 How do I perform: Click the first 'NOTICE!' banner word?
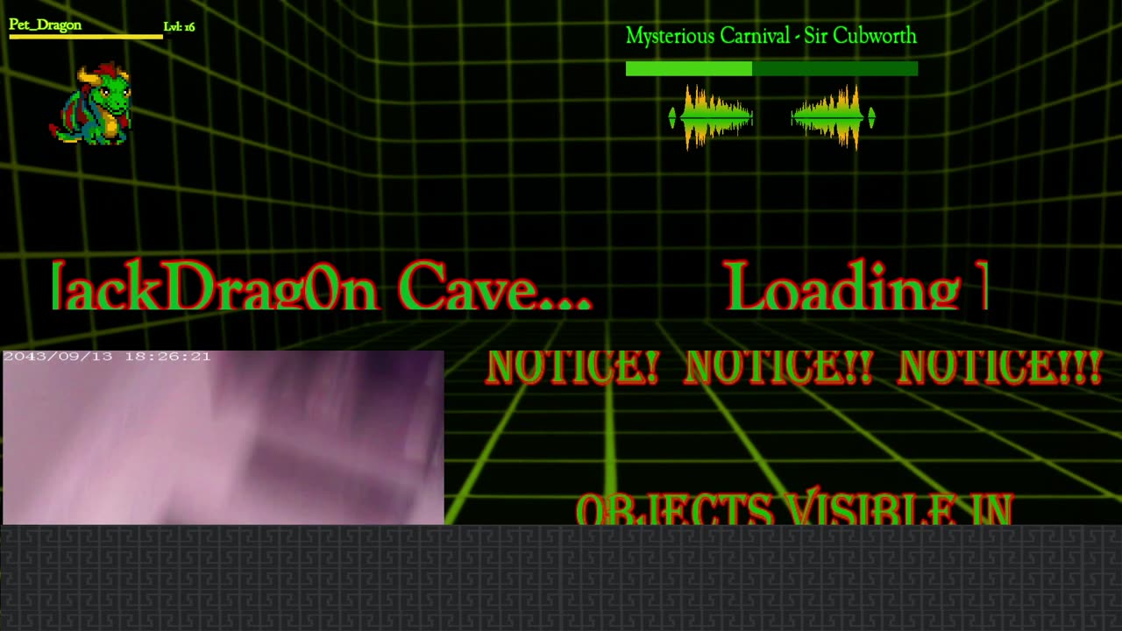572,368
